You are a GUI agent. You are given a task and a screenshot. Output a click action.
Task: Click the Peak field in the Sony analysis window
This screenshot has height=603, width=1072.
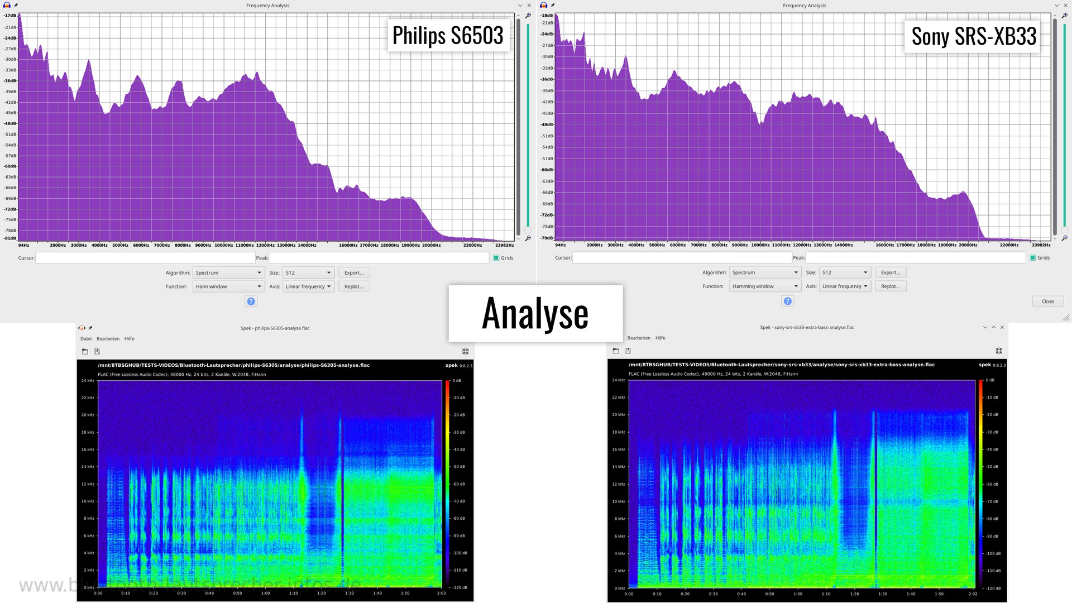coord(916,258)
